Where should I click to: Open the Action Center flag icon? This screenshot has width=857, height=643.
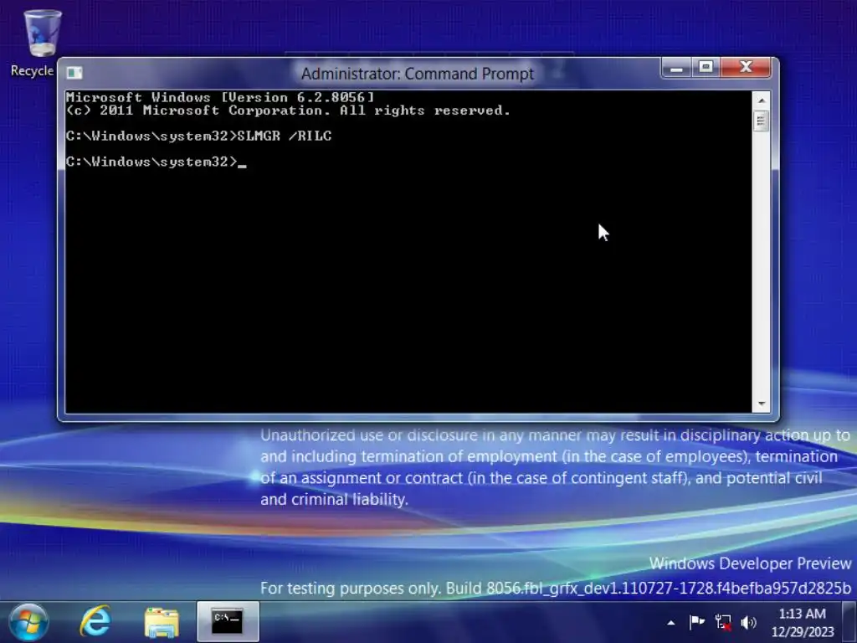coord(696,622)
